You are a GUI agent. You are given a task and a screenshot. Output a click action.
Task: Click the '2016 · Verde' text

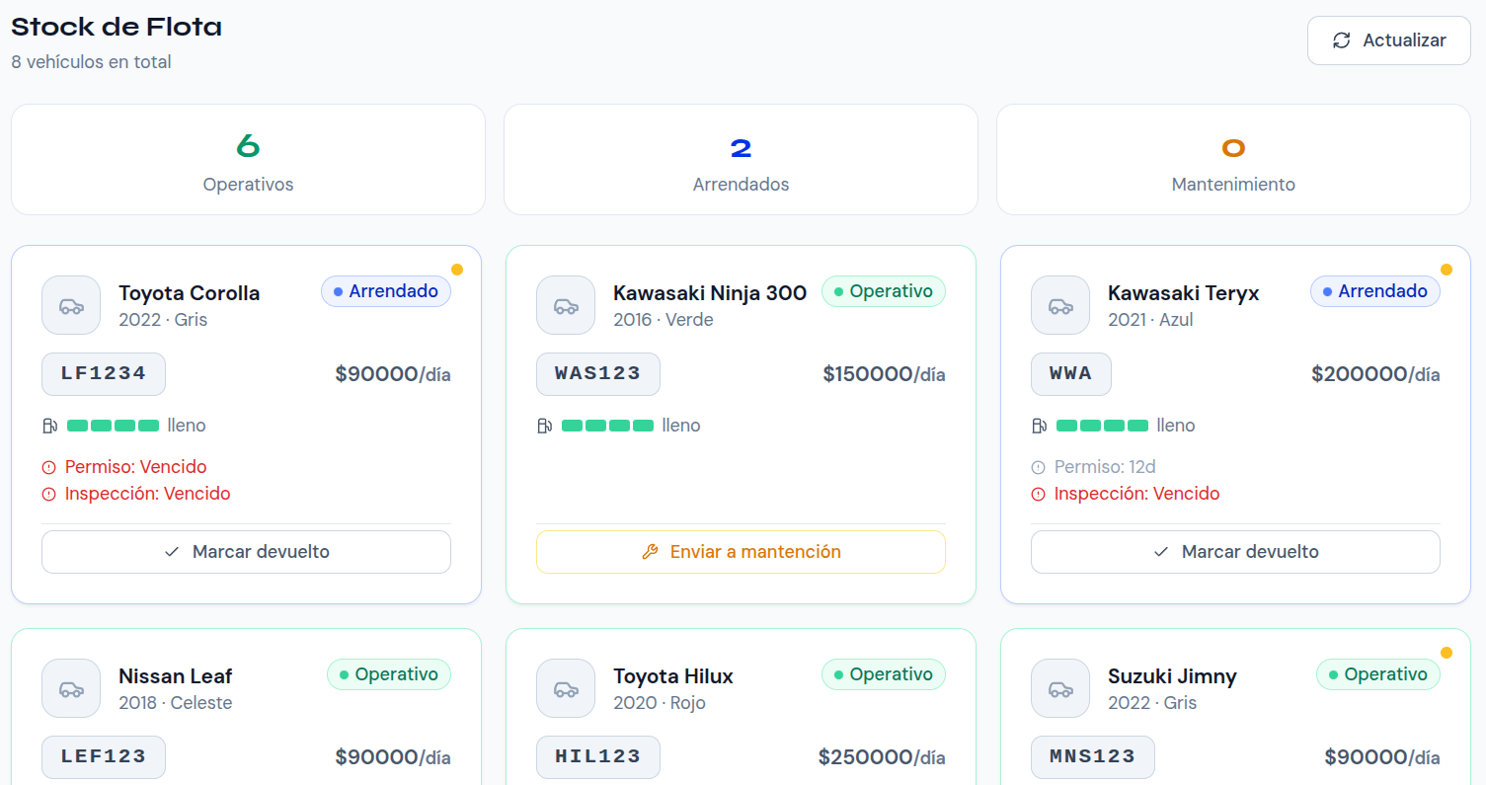(664, 320)
